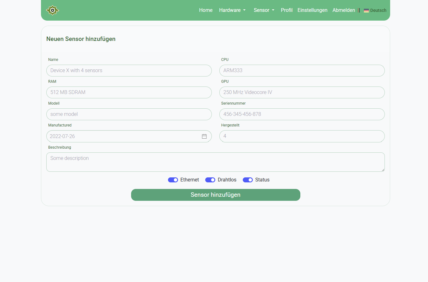Expand the Hardware dropdown menu
Image resolution: width=428 pixels, height=282 pixels.
[x=232, y=10]
